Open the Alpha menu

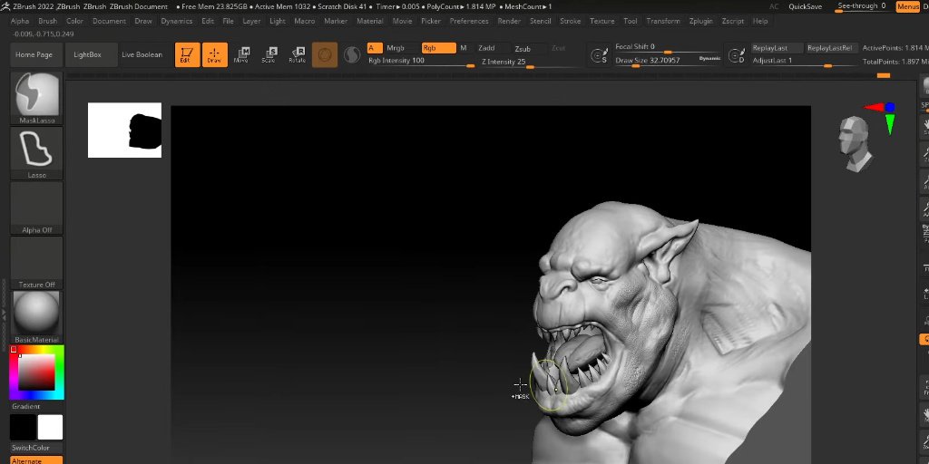coord(20,21)
